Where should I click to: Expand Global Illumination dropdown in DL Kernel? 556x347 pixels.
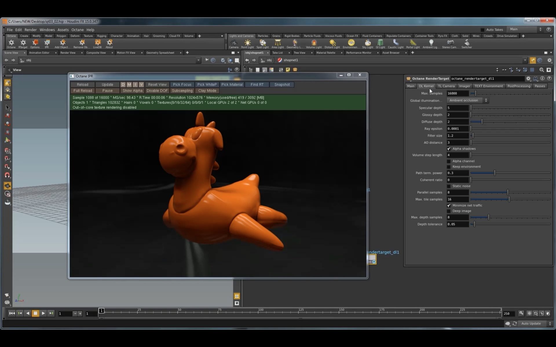(486, 100)
